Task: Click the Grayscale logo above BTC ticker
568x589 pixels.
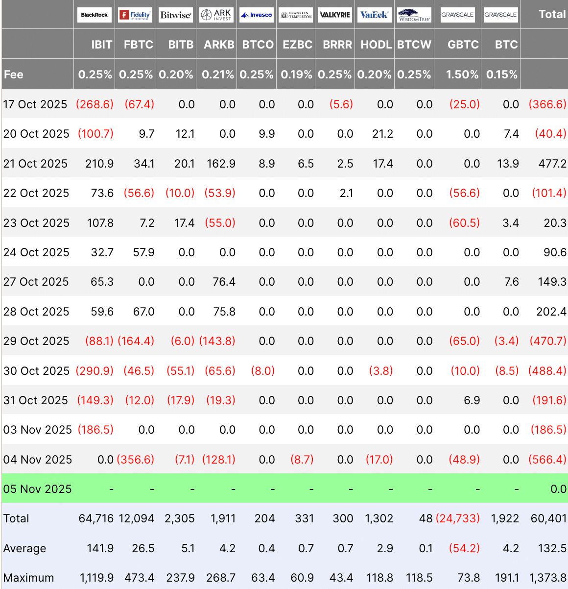Action: 500,15
